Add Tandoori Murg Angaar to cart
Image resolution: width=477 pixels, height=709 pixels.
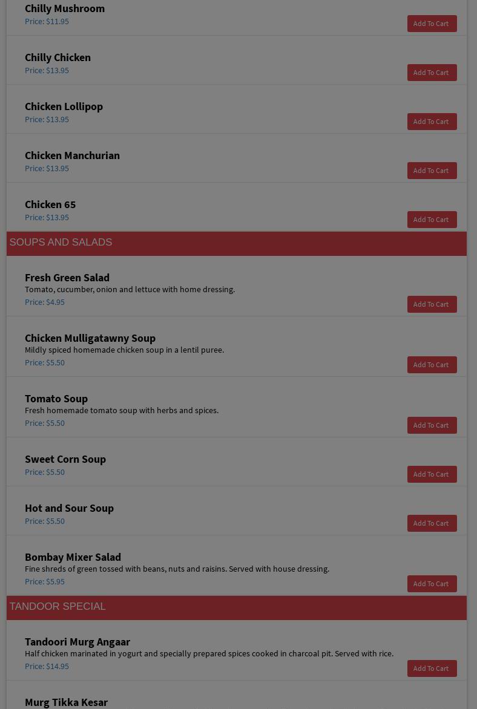click(x=432, y=668)
